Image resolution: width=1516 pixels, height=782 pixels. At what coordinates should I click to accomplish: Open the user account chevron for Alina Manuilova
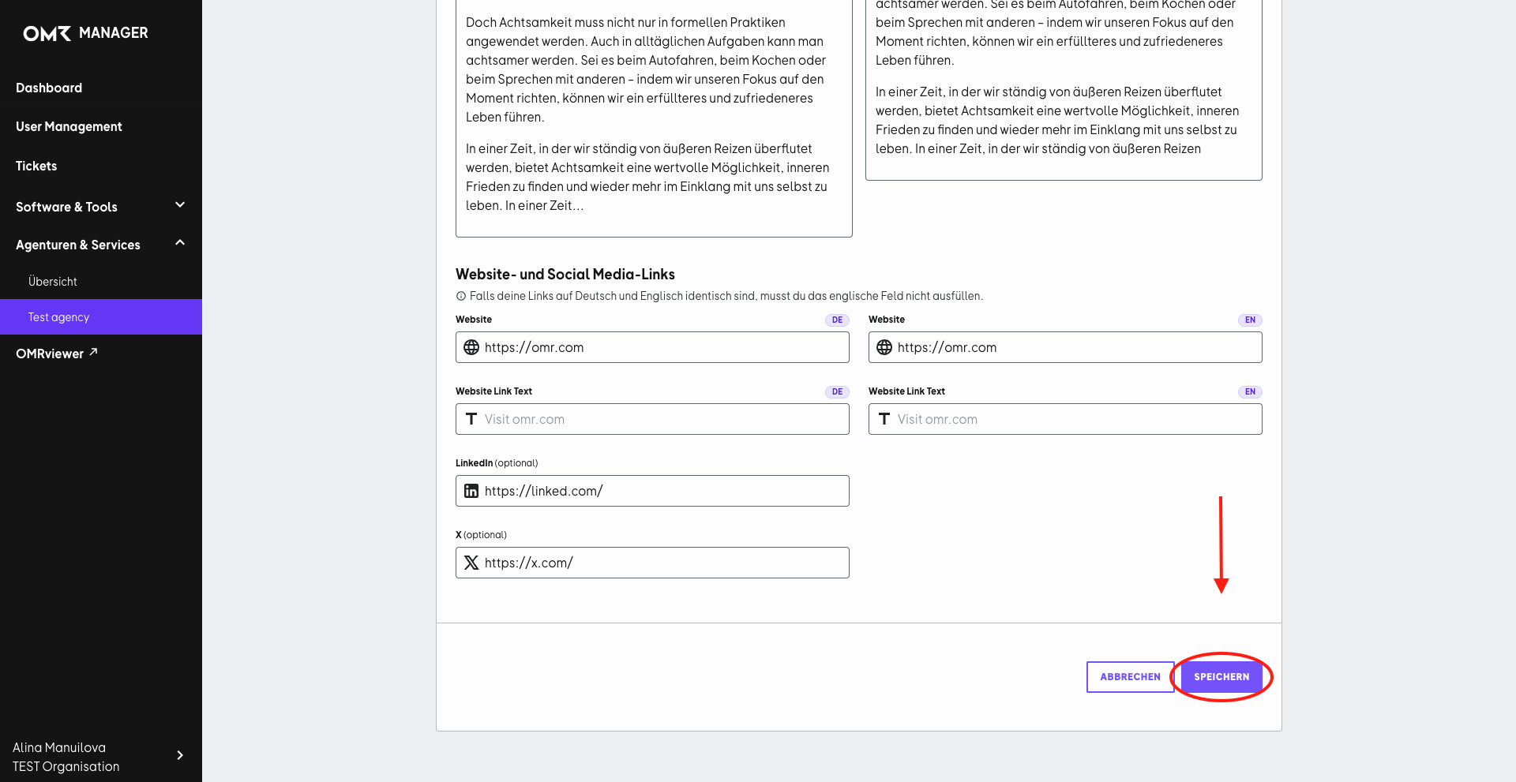(x=180, y=755)
